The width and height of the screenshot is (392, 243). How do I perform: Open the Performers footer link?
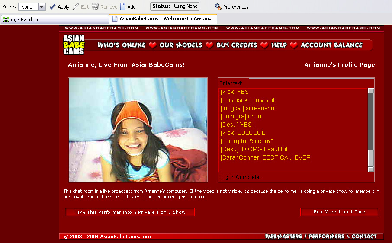327,237
